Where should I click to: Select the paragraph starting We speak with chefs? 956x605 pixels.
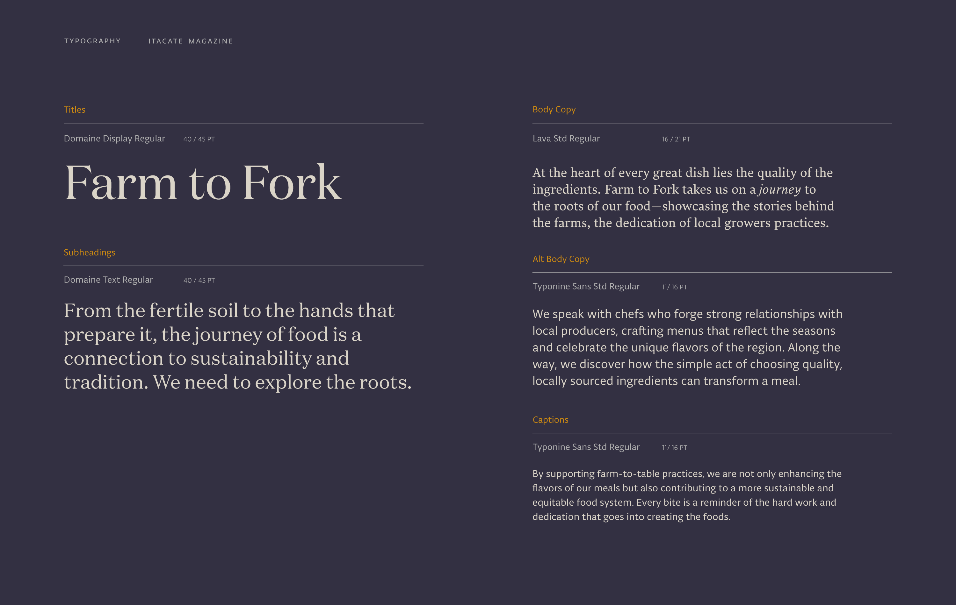687,347
